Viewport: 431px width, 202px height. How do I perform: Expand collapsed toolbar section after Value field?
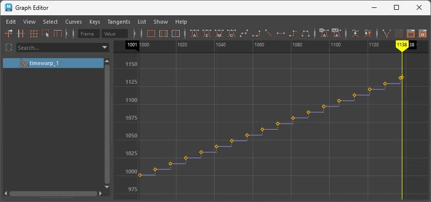click(x=134, y=34)
